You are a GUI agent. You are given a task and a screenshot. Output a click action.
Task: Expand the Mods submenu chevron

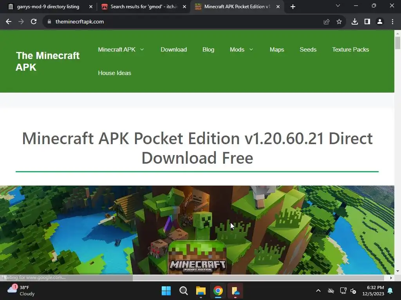[x=251, y=50]
